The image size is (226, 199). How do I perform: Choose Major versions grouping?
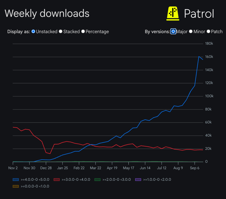tap(173, 31)
